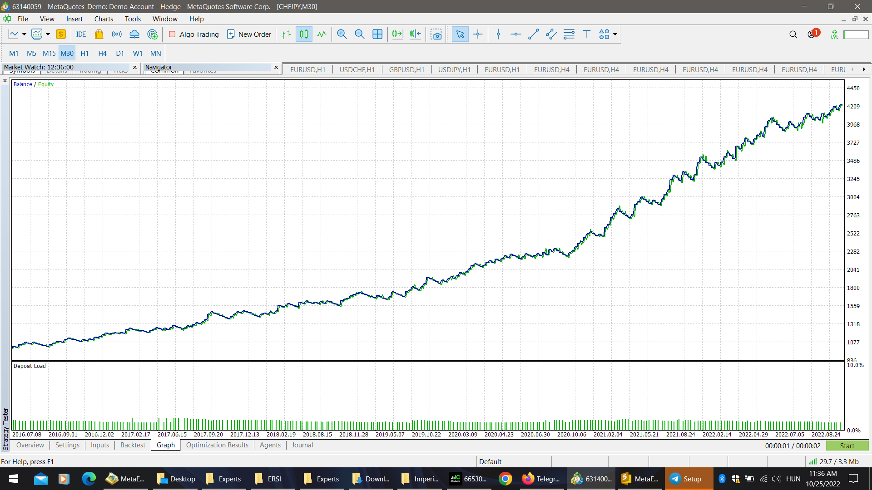Toggle Algo Trading on
The image size is (872, 490).
click(194, 34)
